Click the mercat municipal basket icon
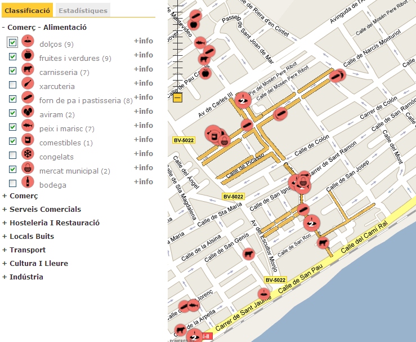The width and height of the screenshot is (416, 342). tap(28, 168)
